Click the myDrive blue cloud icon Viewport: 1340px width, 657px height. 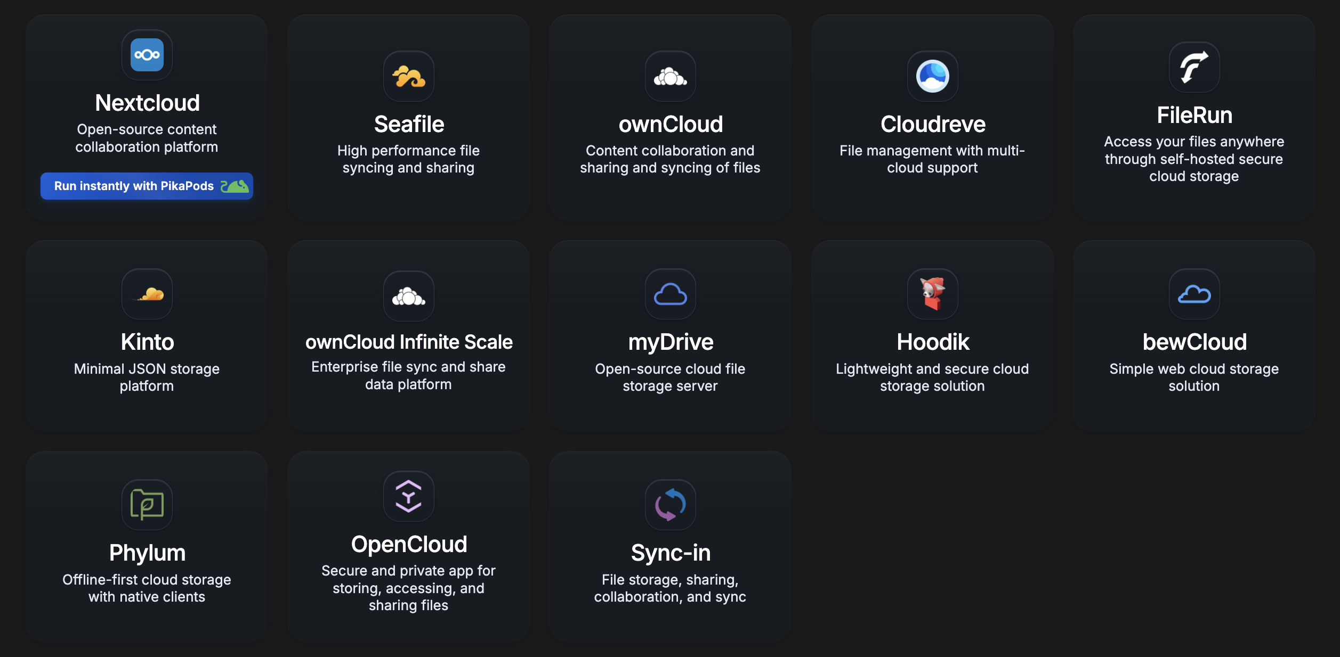click(x=670, y=294)
